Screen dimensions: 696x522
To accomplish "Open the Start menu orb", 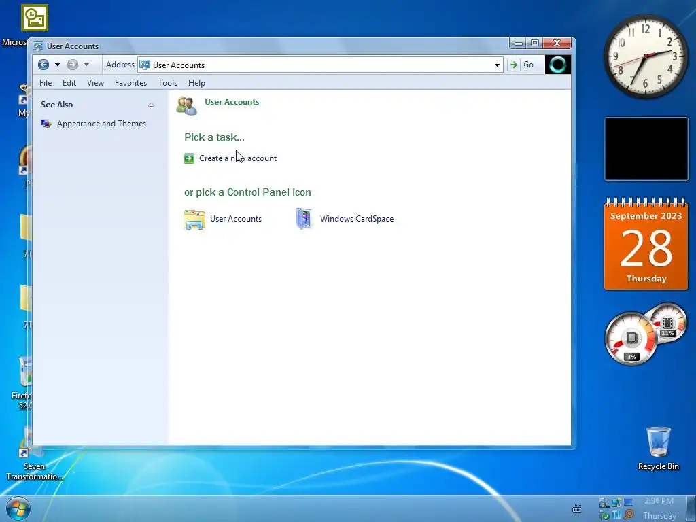I will [18, 508].
